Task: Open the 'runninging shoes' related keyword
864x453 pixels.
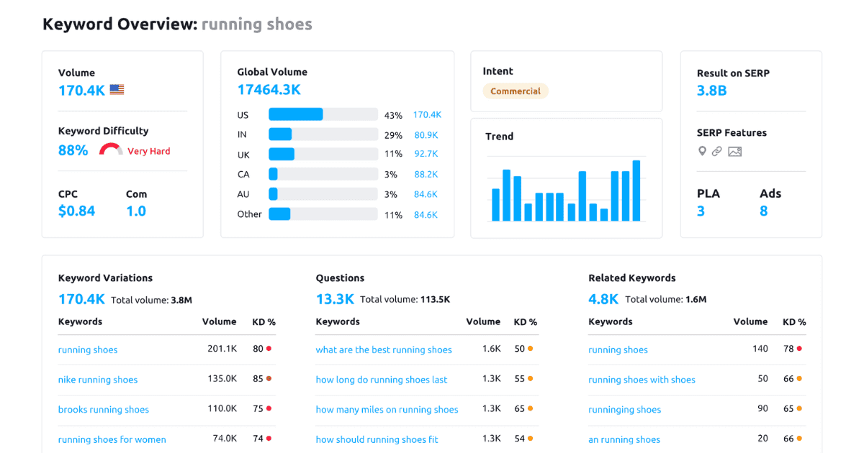Action: pyautogui.click(x=624, y=410)
